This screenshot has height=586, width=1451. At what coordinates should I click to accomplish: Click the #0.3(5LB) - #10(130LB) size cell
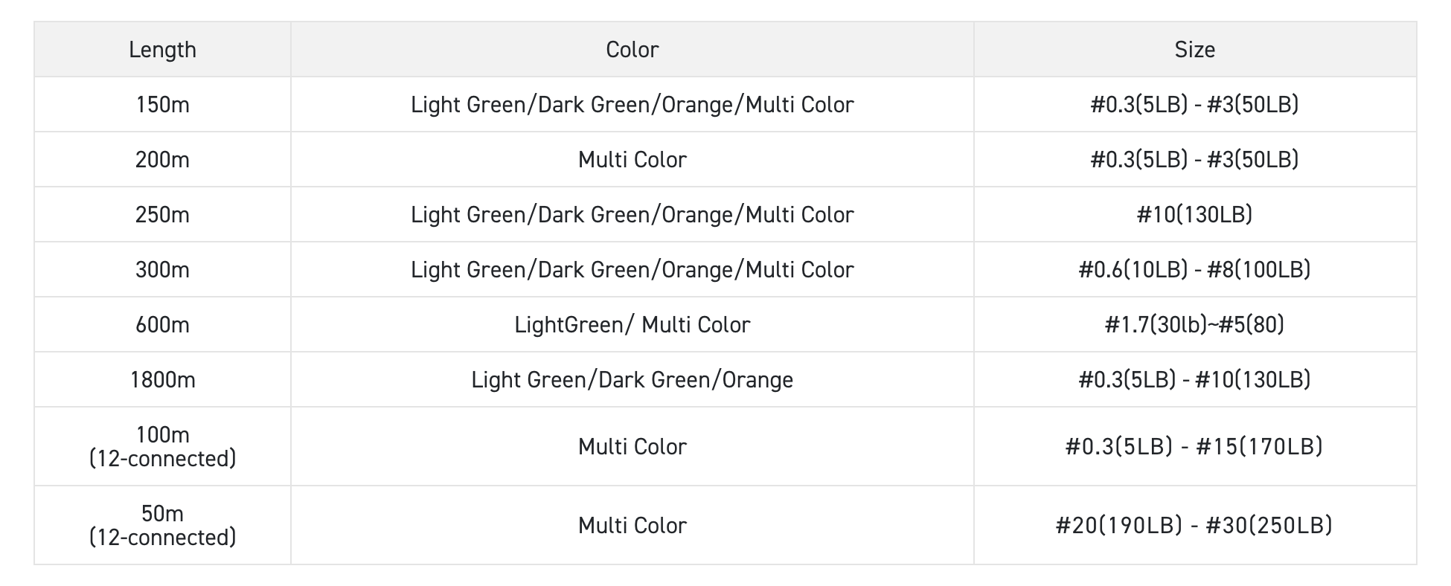1194,379
